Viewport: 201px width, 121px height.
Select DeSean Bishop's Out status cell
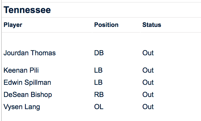coord(148,95)
